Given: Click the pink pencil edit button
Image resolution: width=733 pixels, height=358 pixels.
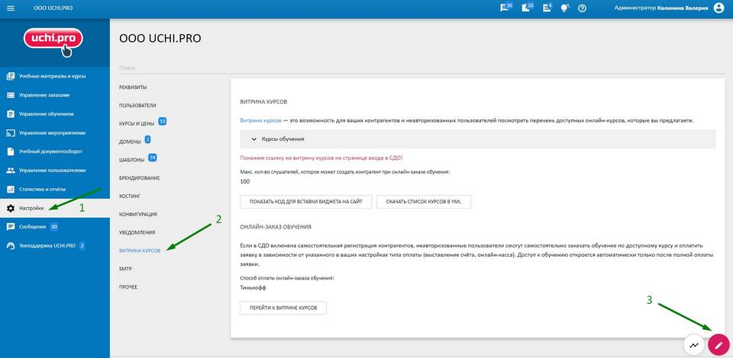Looking at the screenshot, I should point(718,345).
